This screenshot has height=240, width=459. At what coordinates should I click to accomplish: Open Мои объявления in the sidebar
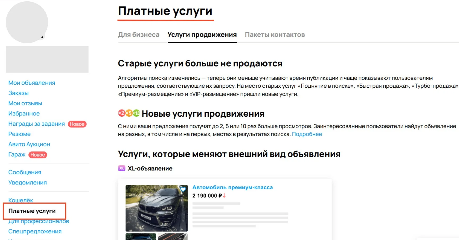coord(32,83)
